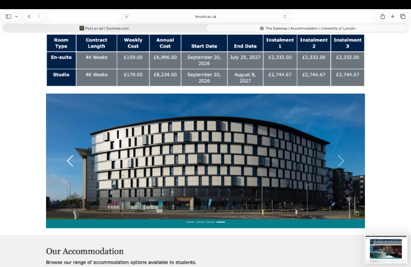Show the tab overview icon
411x267 pixels.
[x=403, y=17]
